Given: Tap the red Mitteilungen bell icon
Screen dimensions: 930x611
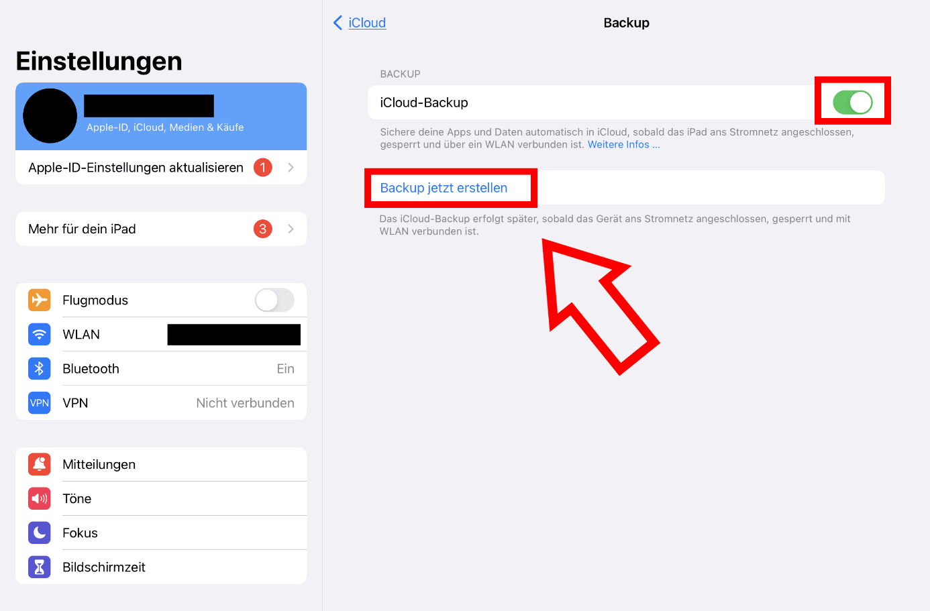Looking at the screenshot, I should pyautogui.click(x=40, y=464).
